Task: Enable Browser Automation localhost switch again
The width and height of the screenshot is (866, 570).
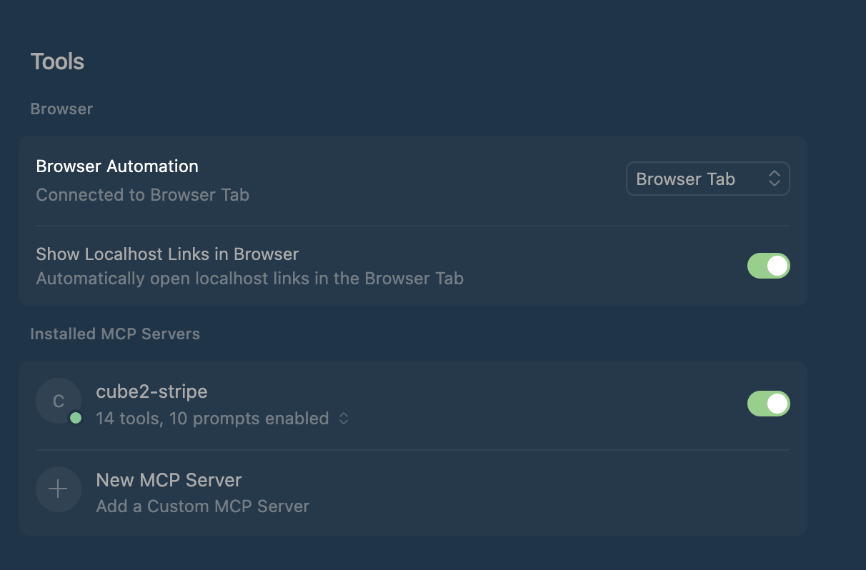Action: (769, 265)
